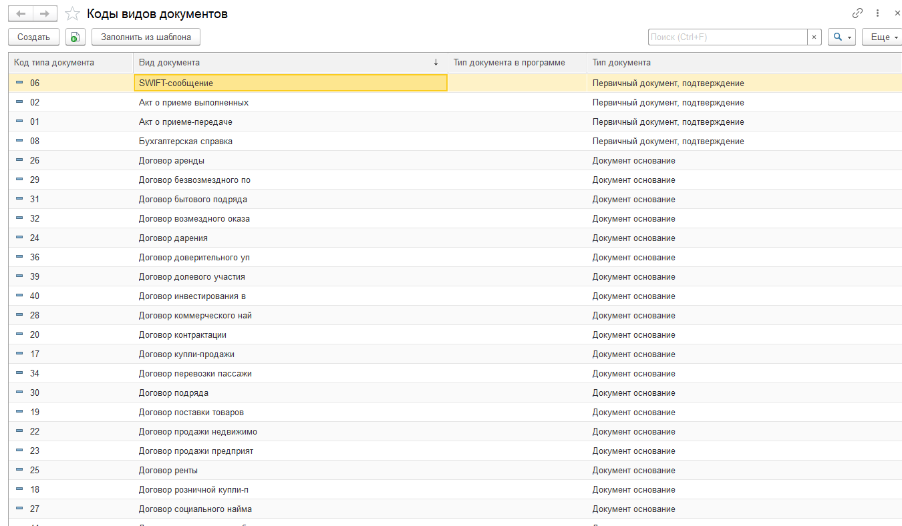
Task: Select row icon for code 29
Action: tap(19, 180)
